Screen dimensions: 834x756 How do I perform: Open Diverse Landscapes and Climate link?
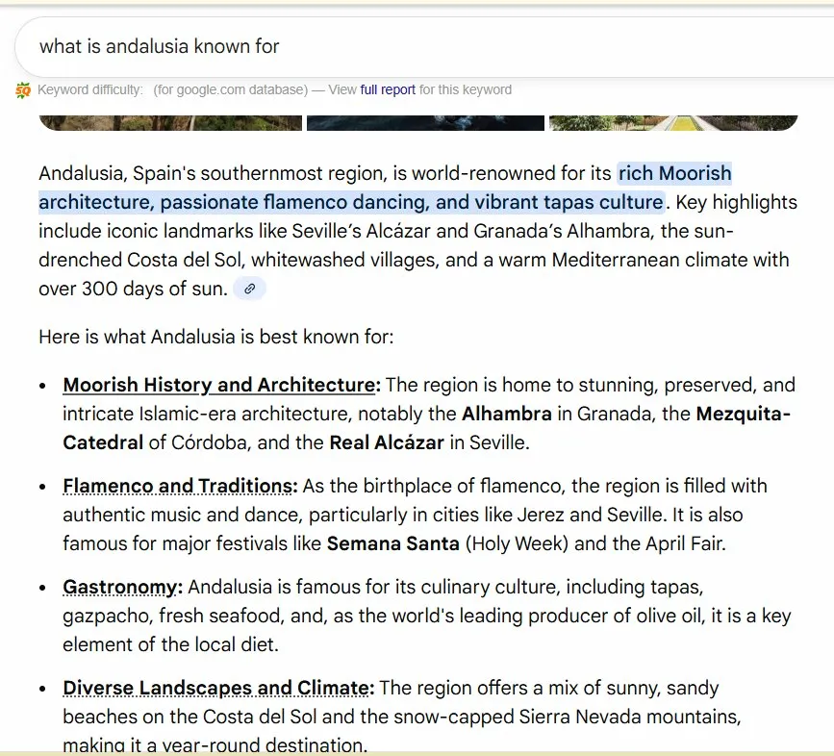217,689
